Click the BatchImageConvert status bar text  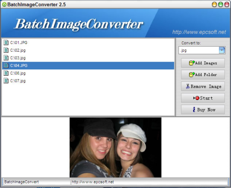pyautogui.click(x=21, y=182)
